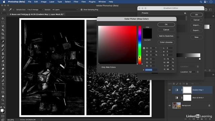Open the Presets gear menu in Gradient Editor

[185, 13]
